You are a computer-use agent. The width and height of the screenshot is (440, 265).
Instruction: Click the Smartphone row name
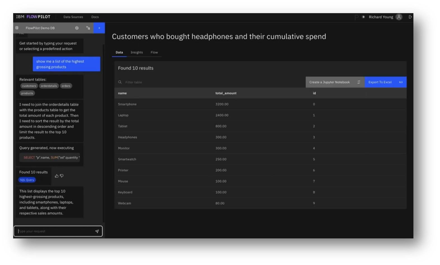pos(127,104)
